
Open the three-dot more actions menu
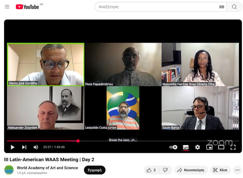coord(238,170)
